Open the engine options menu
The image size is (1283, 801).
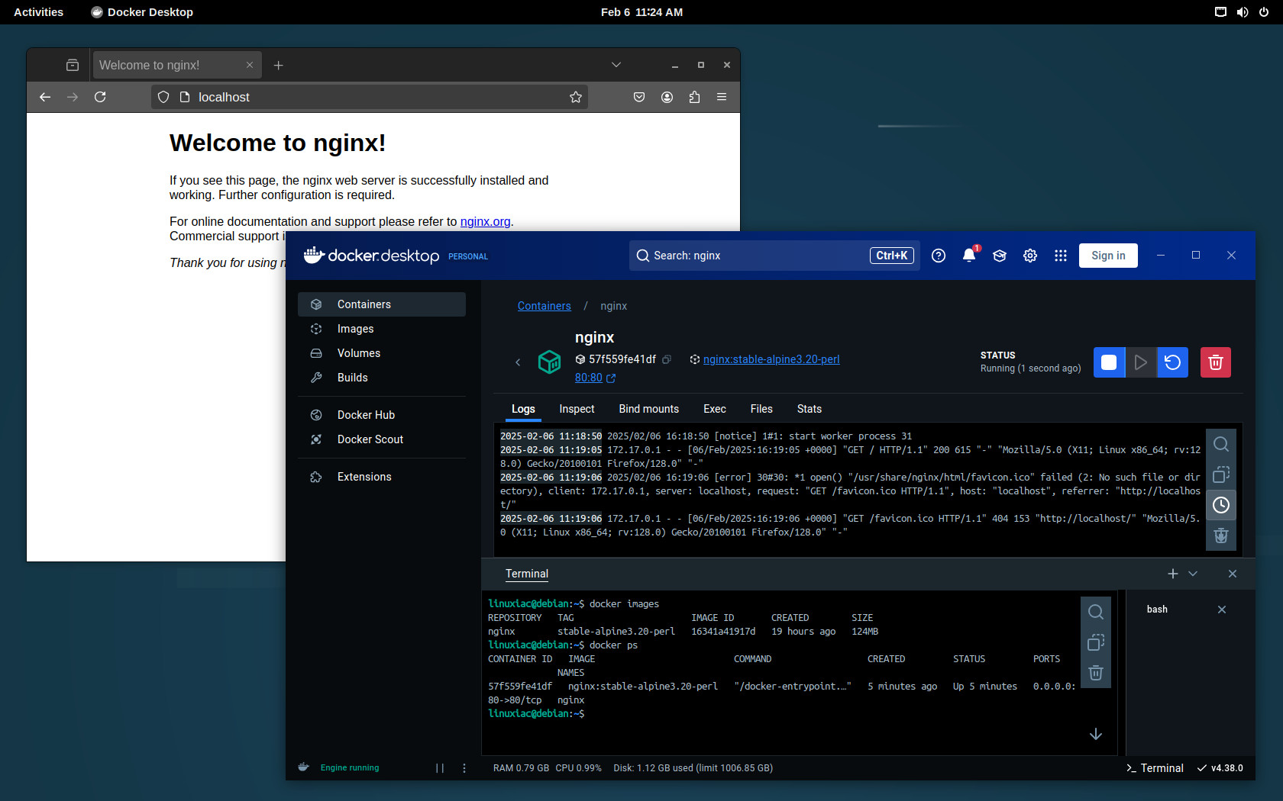pyautogui.click(x=464, y=768)
